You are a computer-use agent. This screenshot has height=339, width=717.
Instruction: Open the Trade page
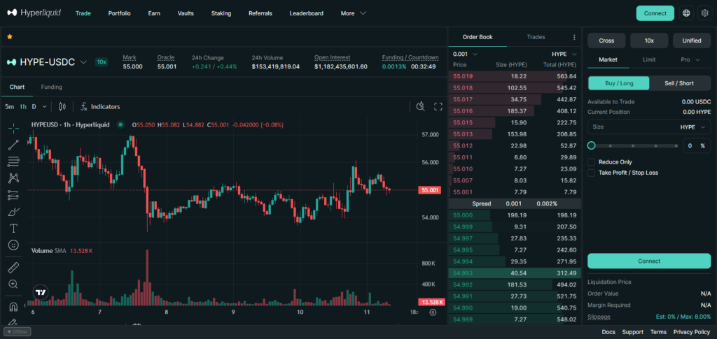[83, 13]
